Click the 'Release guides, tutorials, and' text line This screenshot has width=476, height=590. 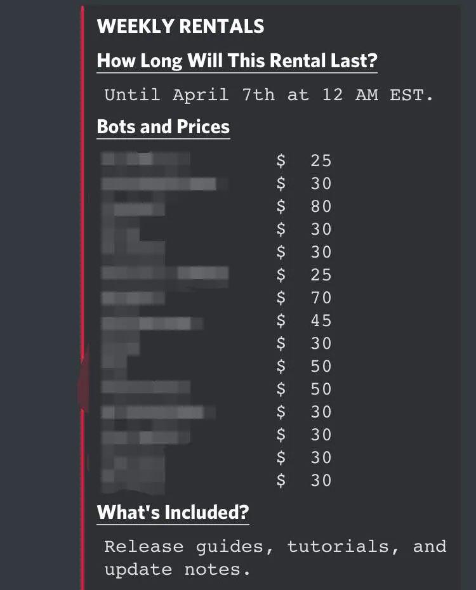click(x=275, y=547)
